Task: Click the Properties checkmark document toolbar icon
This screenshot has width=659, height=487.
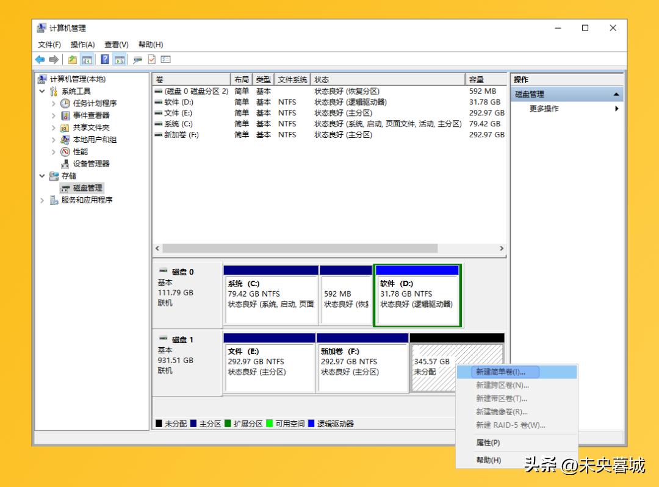Action: click(x=151, y=59)
